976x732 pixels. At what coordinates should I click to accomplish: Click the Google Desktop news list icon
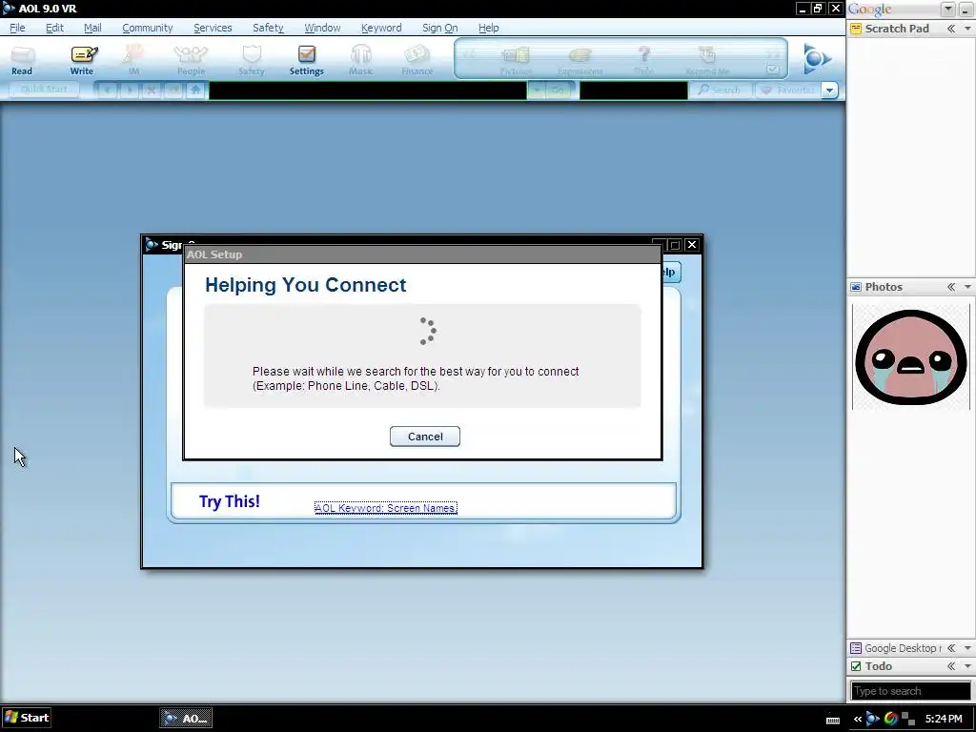[x=856, y=648]
